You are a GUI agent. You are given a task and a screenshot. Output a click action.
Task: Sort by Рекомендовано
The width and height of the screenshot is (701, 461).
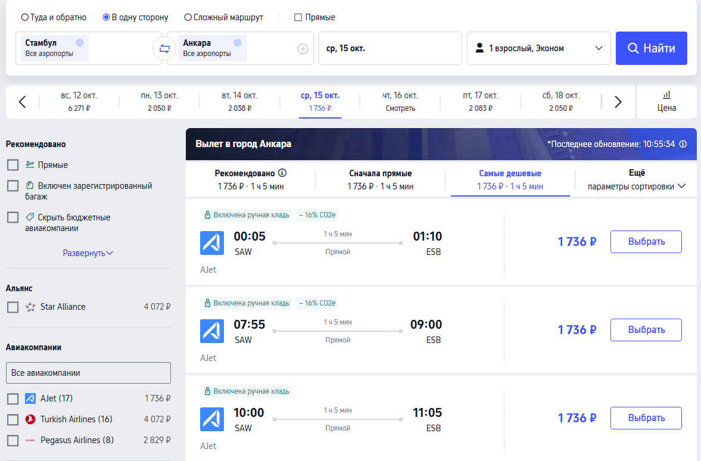[x=250, y=180]
